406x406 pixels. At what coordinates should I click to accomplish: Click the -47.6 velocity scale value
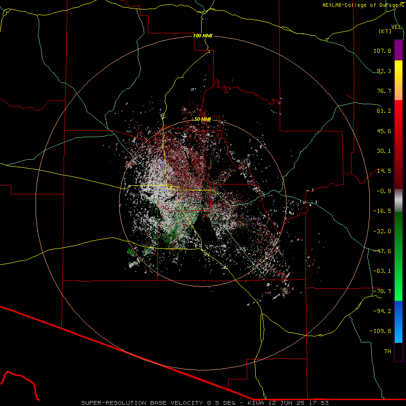tap(382, 251)
